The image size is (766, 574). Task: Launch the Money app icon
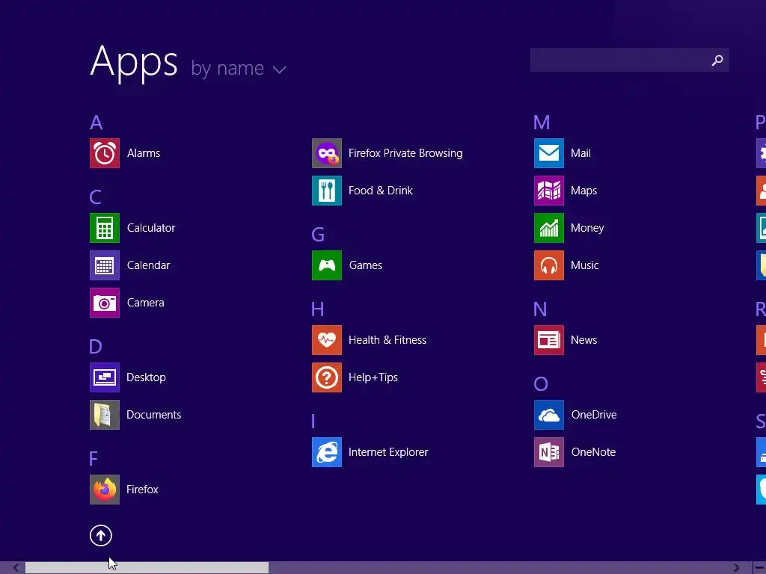tap(549, 228)
